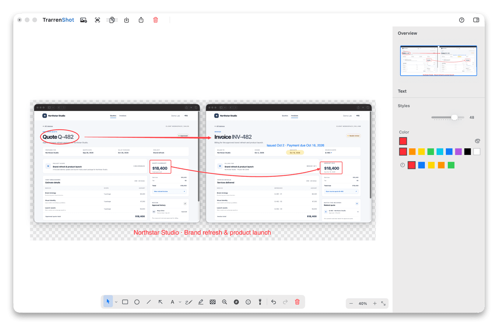Open the emoji sticker tool
Viewport: 498px width, 326px height.
248,302
